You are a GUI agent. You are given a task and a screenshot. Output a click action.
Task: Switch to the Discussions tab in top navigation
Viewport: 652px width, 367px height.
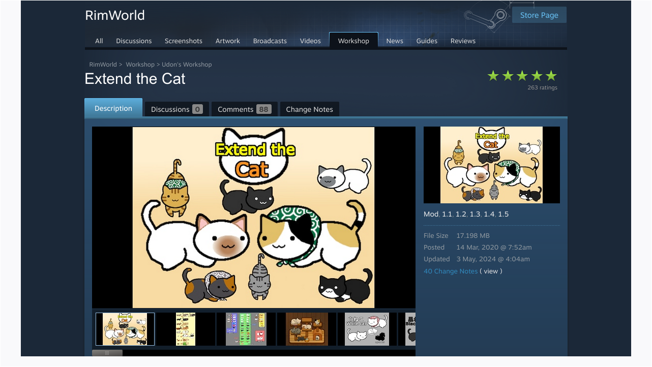coord(134,41)
